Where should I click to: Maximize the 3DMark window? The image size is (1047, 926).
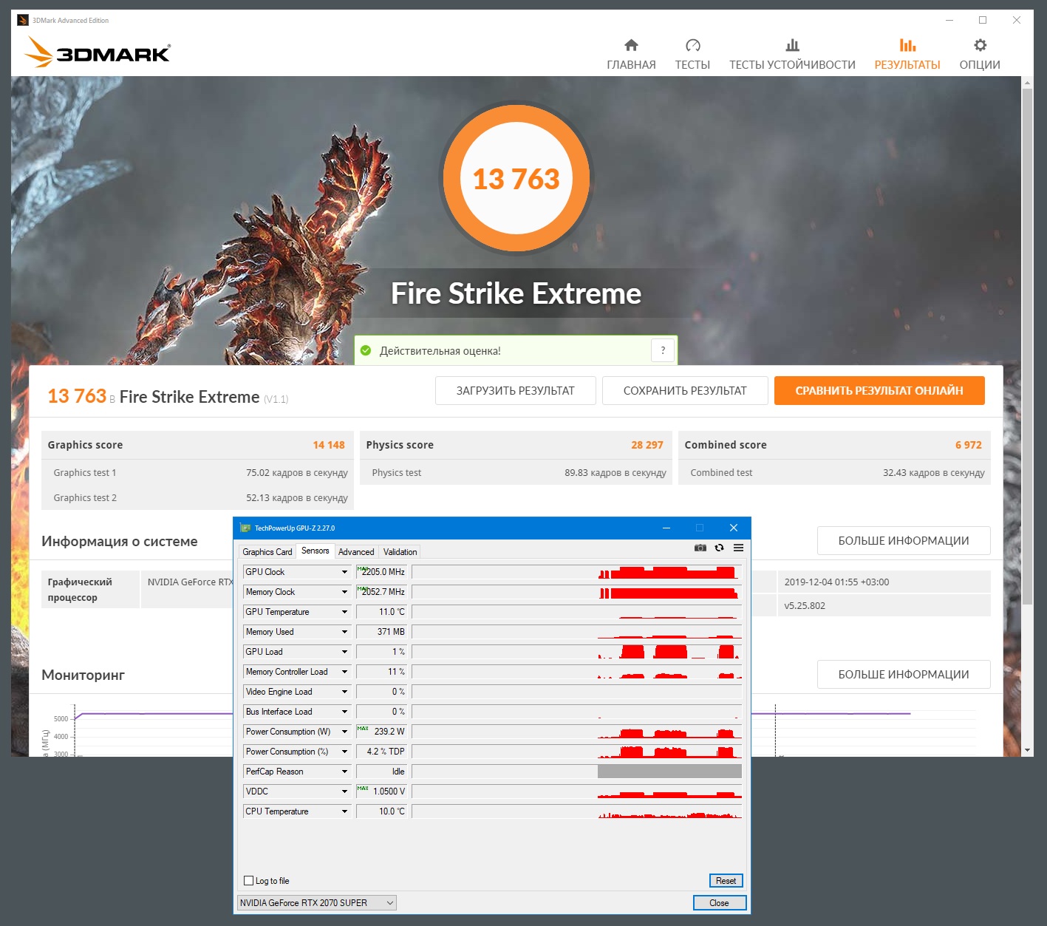click(983, 20)
